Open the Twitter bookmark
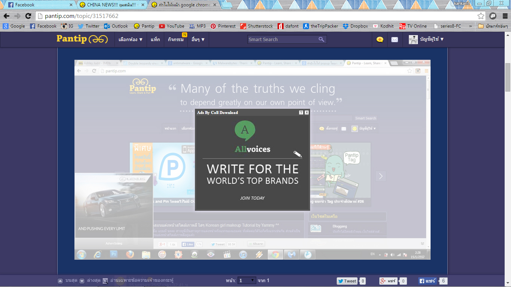This screenshot has width=511, height=287. pos(89,26)
